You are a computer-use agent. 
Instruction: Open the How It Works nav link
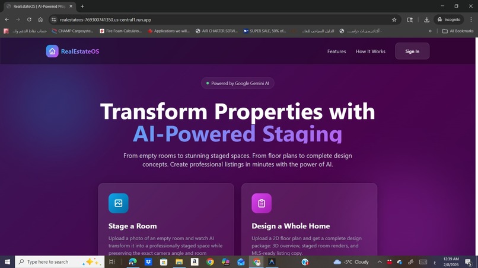click(371, 51)
